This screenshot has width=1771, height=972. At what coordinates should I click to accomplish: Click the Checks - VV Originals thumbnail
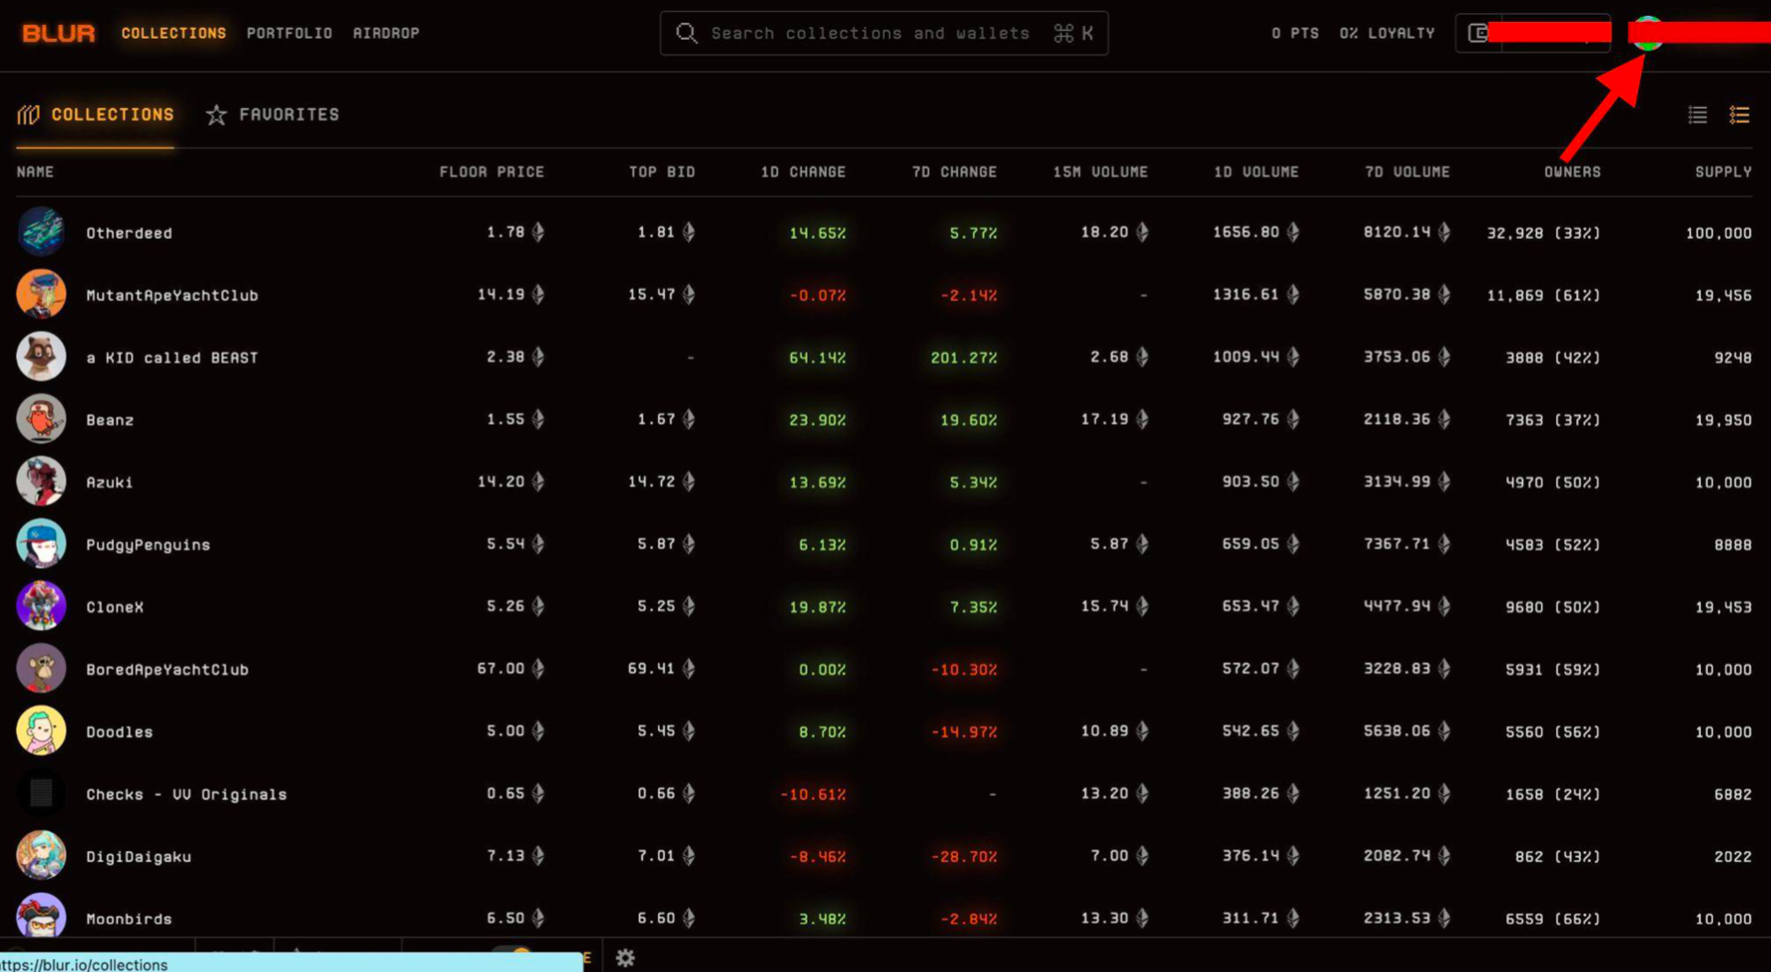(x=41, y=793)
